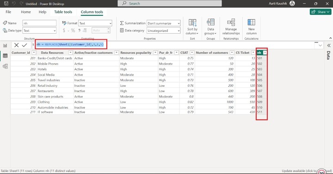This screenshot has height=174, width=333.
Task: Commit the formula with the checkmark icon
Action: pos(25,45)
